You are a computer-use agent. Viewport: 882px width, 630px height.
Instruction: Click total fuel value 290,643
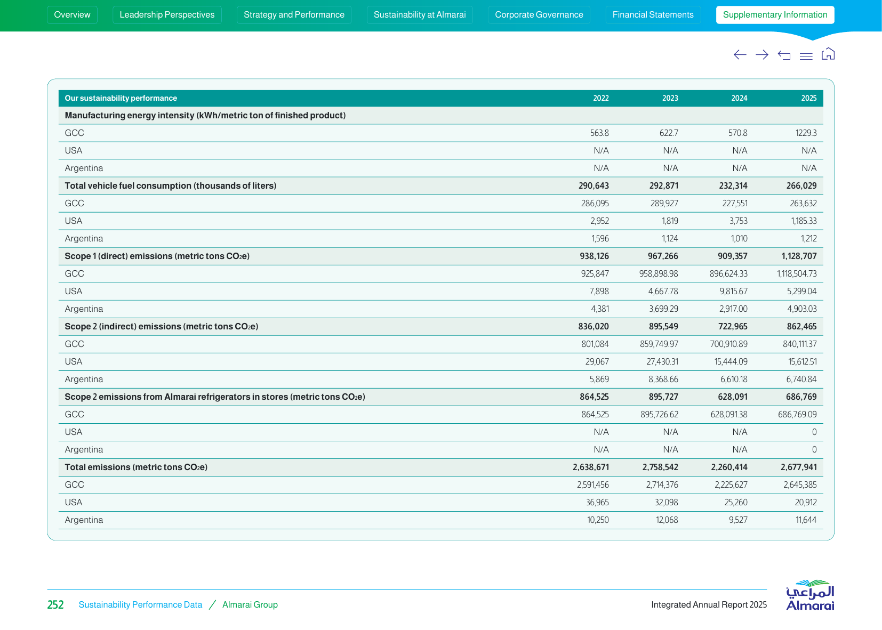tap(594, 185)
